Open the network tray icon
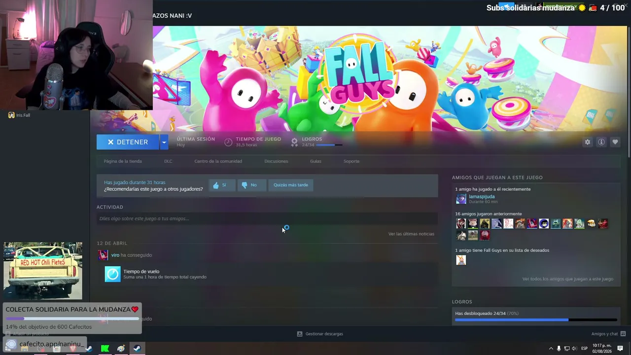Image resolution: width=631 pixels, height=355 pixels. (x=566, y=349)
